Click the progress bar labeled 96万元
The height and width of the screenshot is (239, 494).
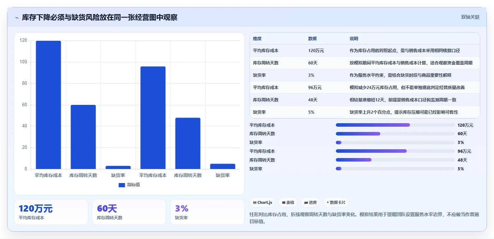[395, 151]
